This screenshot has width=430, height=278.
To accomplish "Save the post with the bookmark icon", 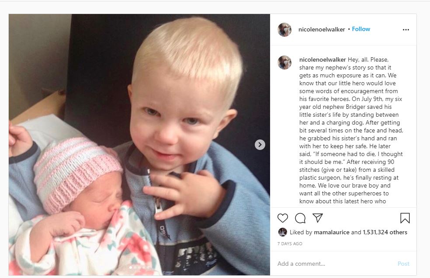I will tap(405, 218).
